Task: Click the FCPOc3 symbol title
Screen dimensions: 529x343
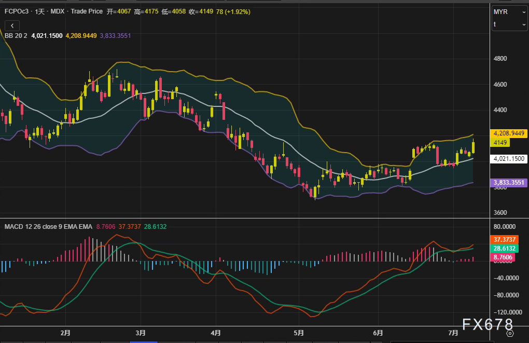Action: [17, 11]
